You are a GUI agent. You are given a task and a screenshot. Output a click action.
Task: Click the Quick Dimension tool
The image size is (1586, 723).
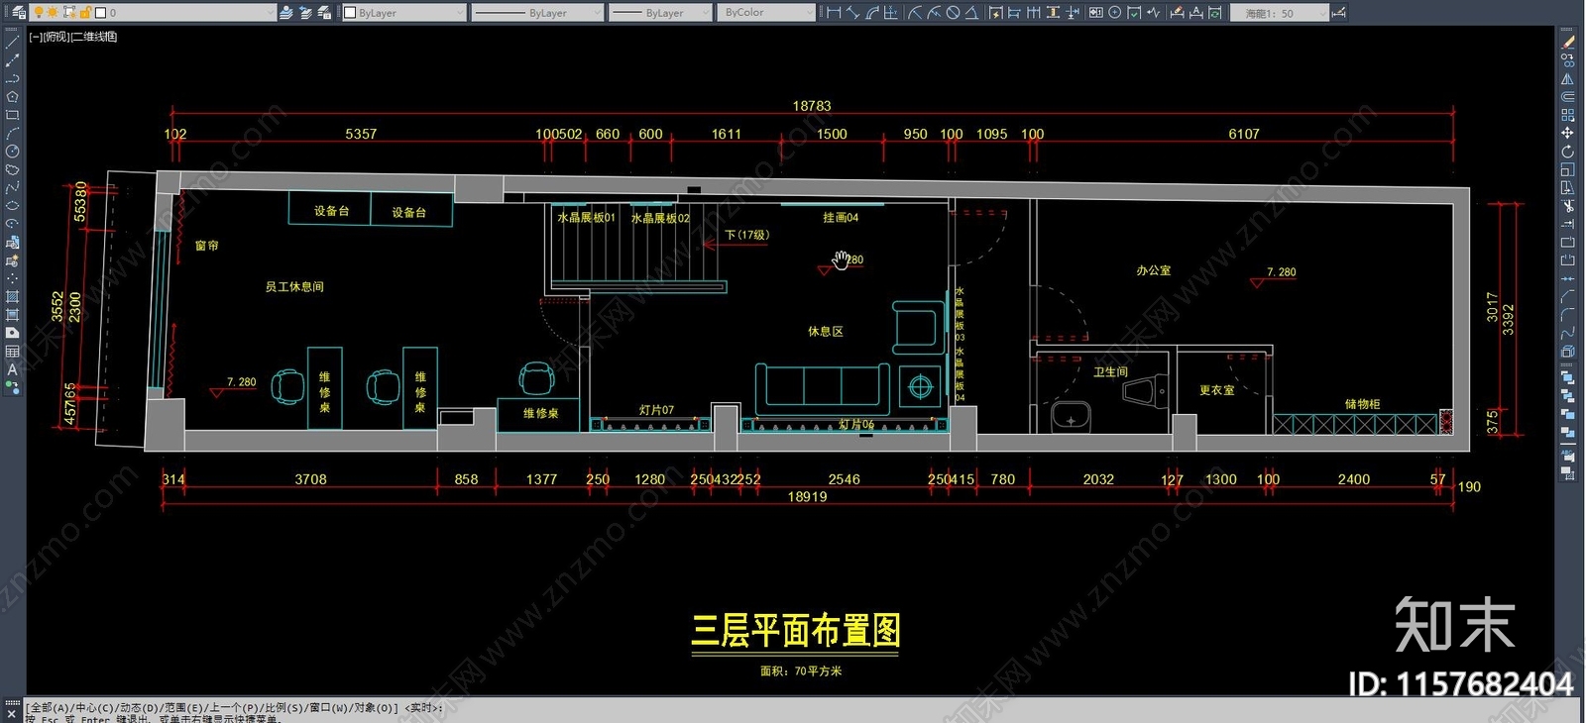(995, 13)
